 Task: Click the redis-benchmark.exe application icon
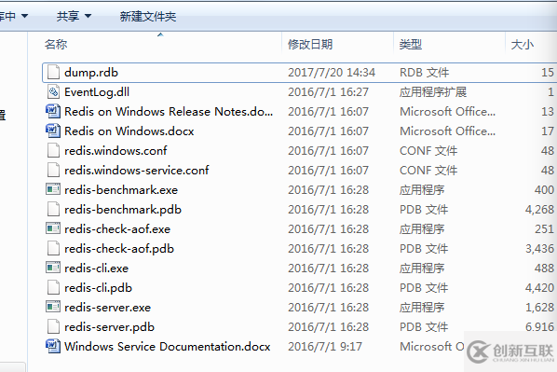(53, 189)
